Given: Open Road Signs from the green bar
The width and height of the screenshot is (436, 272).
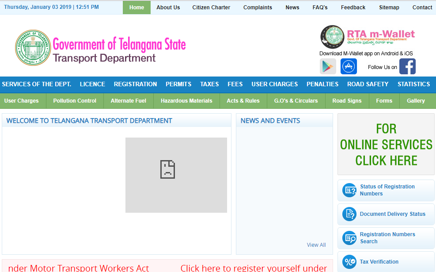Looking at the screenshot, I should pos(347,100).
